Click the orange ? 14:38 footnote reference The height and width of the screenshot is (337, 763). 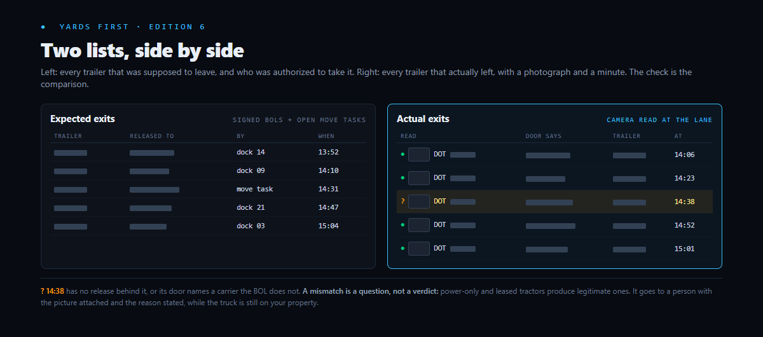(53, 291)
